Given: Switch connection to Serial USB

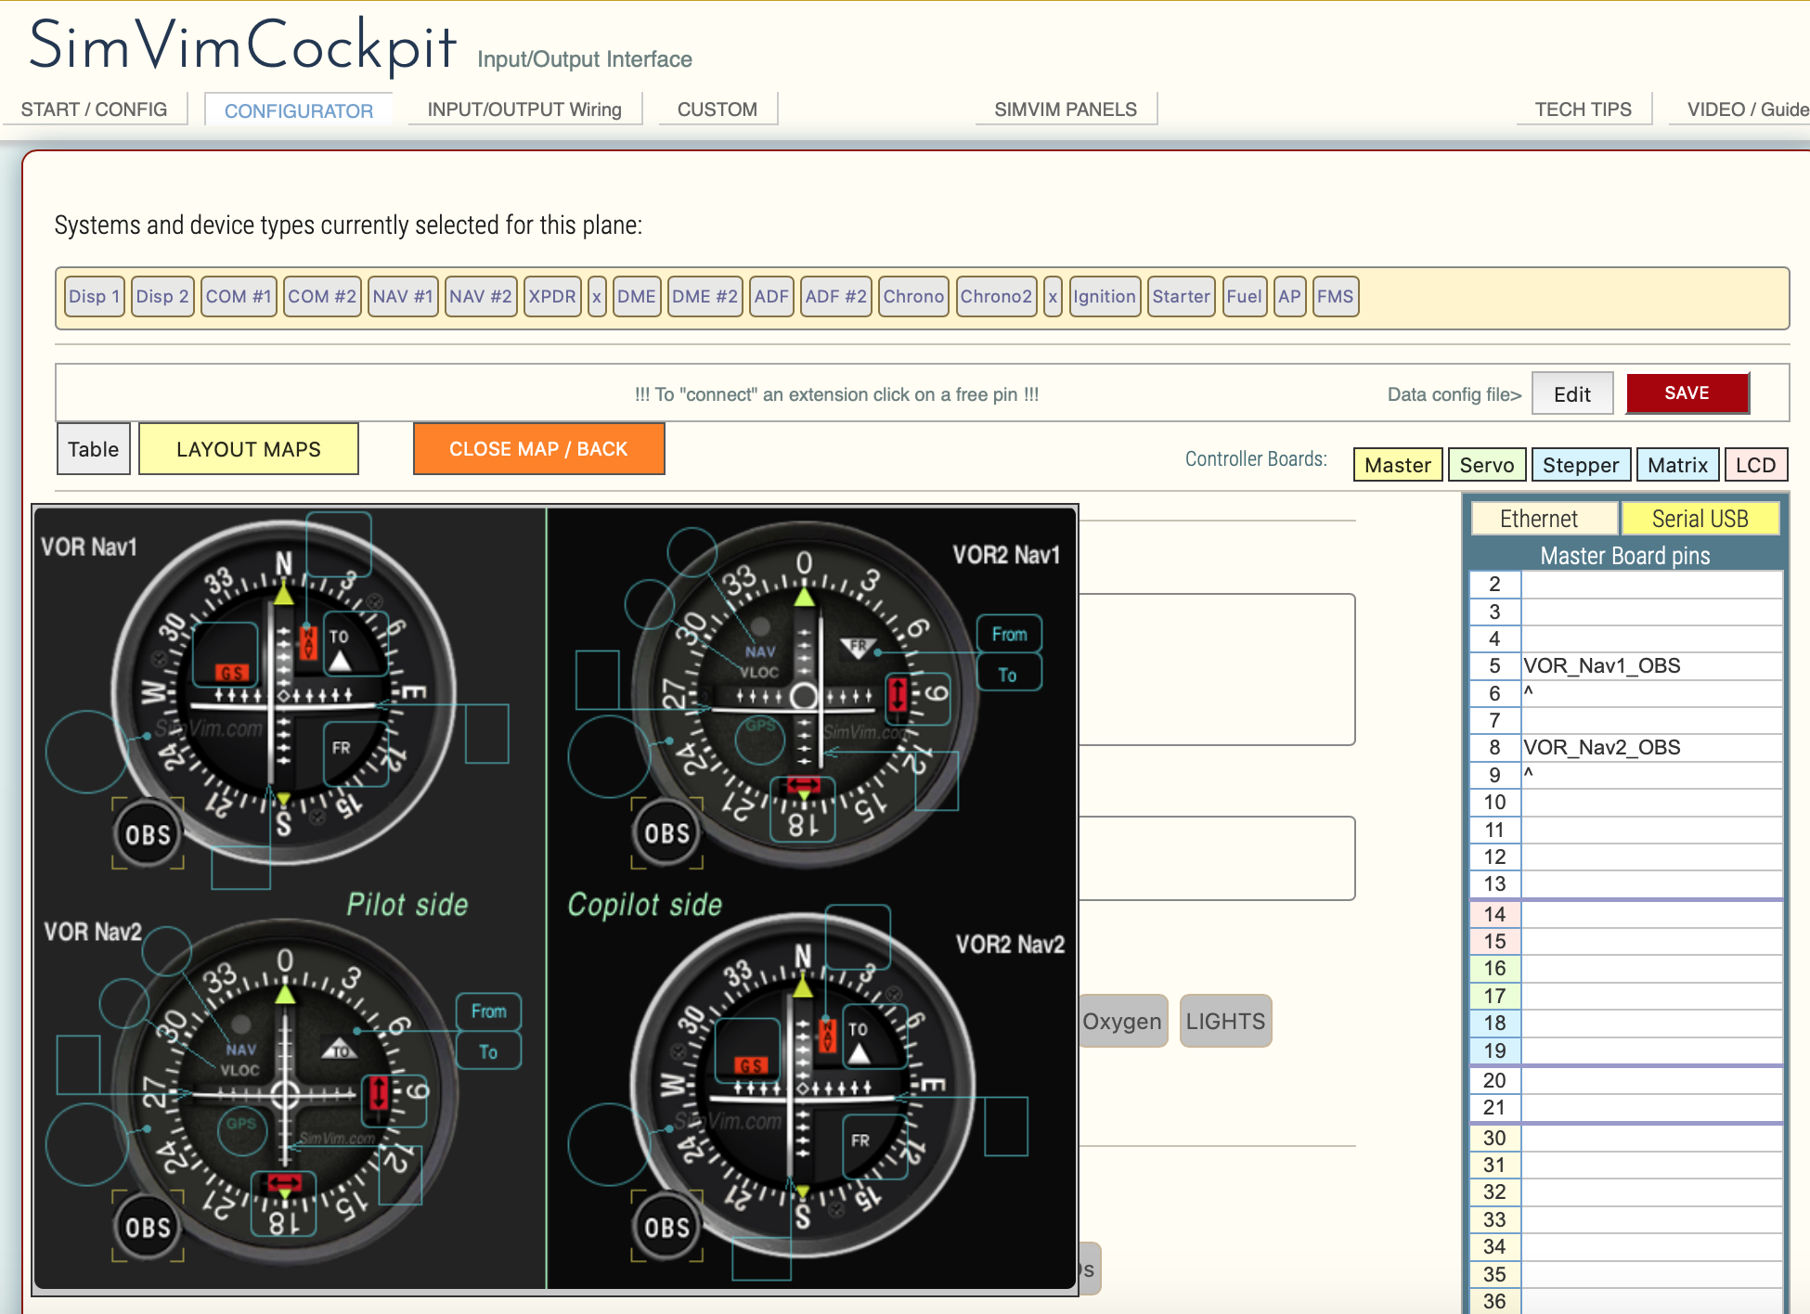Looking at the screenshot, I should [x=1700, y=519].
